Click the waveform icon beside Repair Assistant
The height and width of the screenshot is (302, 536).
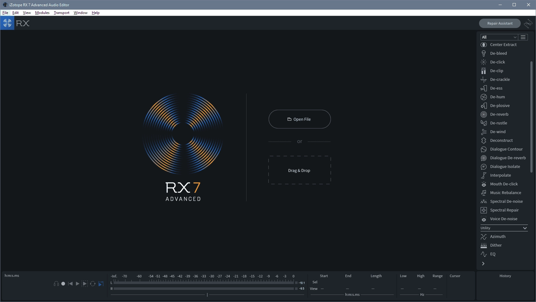click(528, 23)
